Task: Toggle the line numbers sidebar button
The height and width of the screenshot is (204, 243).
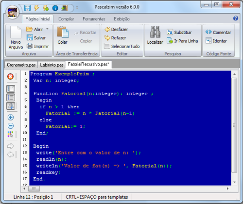Action: (11, 97)
